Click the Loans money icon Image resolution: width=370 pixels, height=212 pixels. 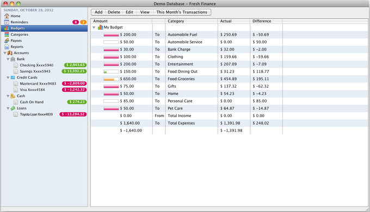pyautogui.click(x=13, y=108)
